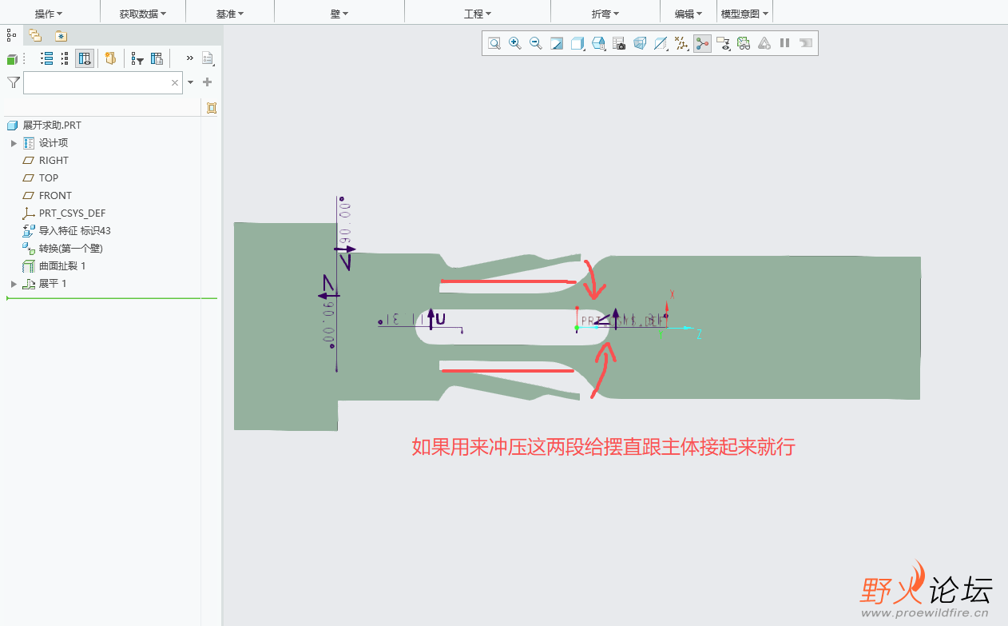The width and height of the screenshot is (1008, 626).
Task: Open the 工程 ribbon group menu
Action: pos(477,14)
